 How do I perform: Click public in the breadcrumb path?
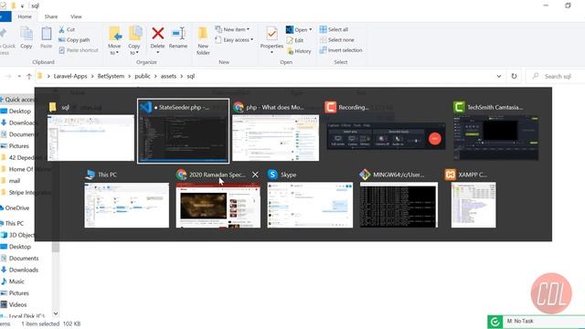click(143, 76)
